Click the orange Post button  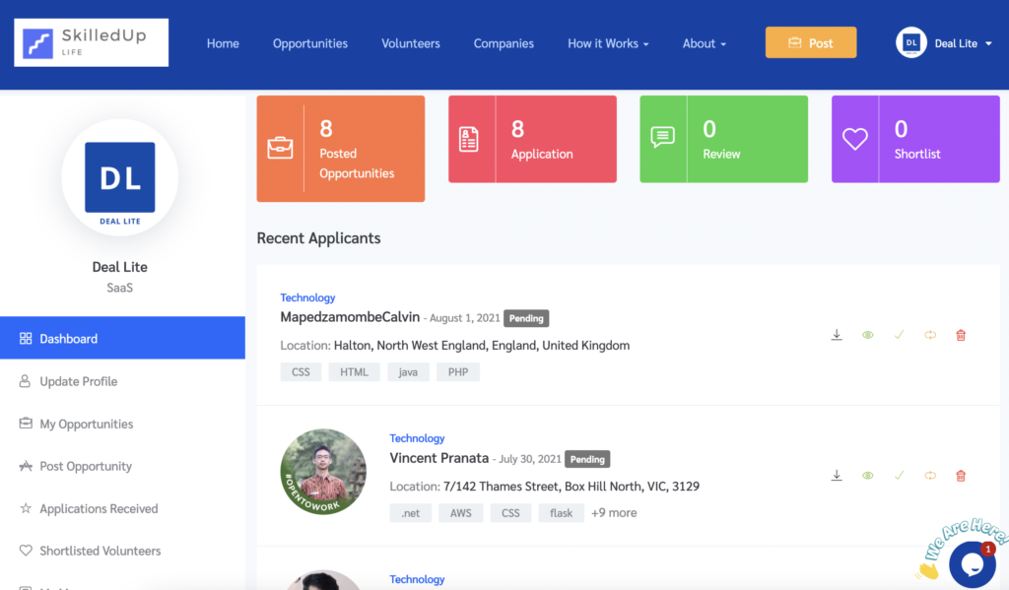pos(810,42)
